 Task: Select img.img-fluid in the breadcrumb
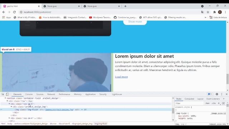(x=101, y=124)
